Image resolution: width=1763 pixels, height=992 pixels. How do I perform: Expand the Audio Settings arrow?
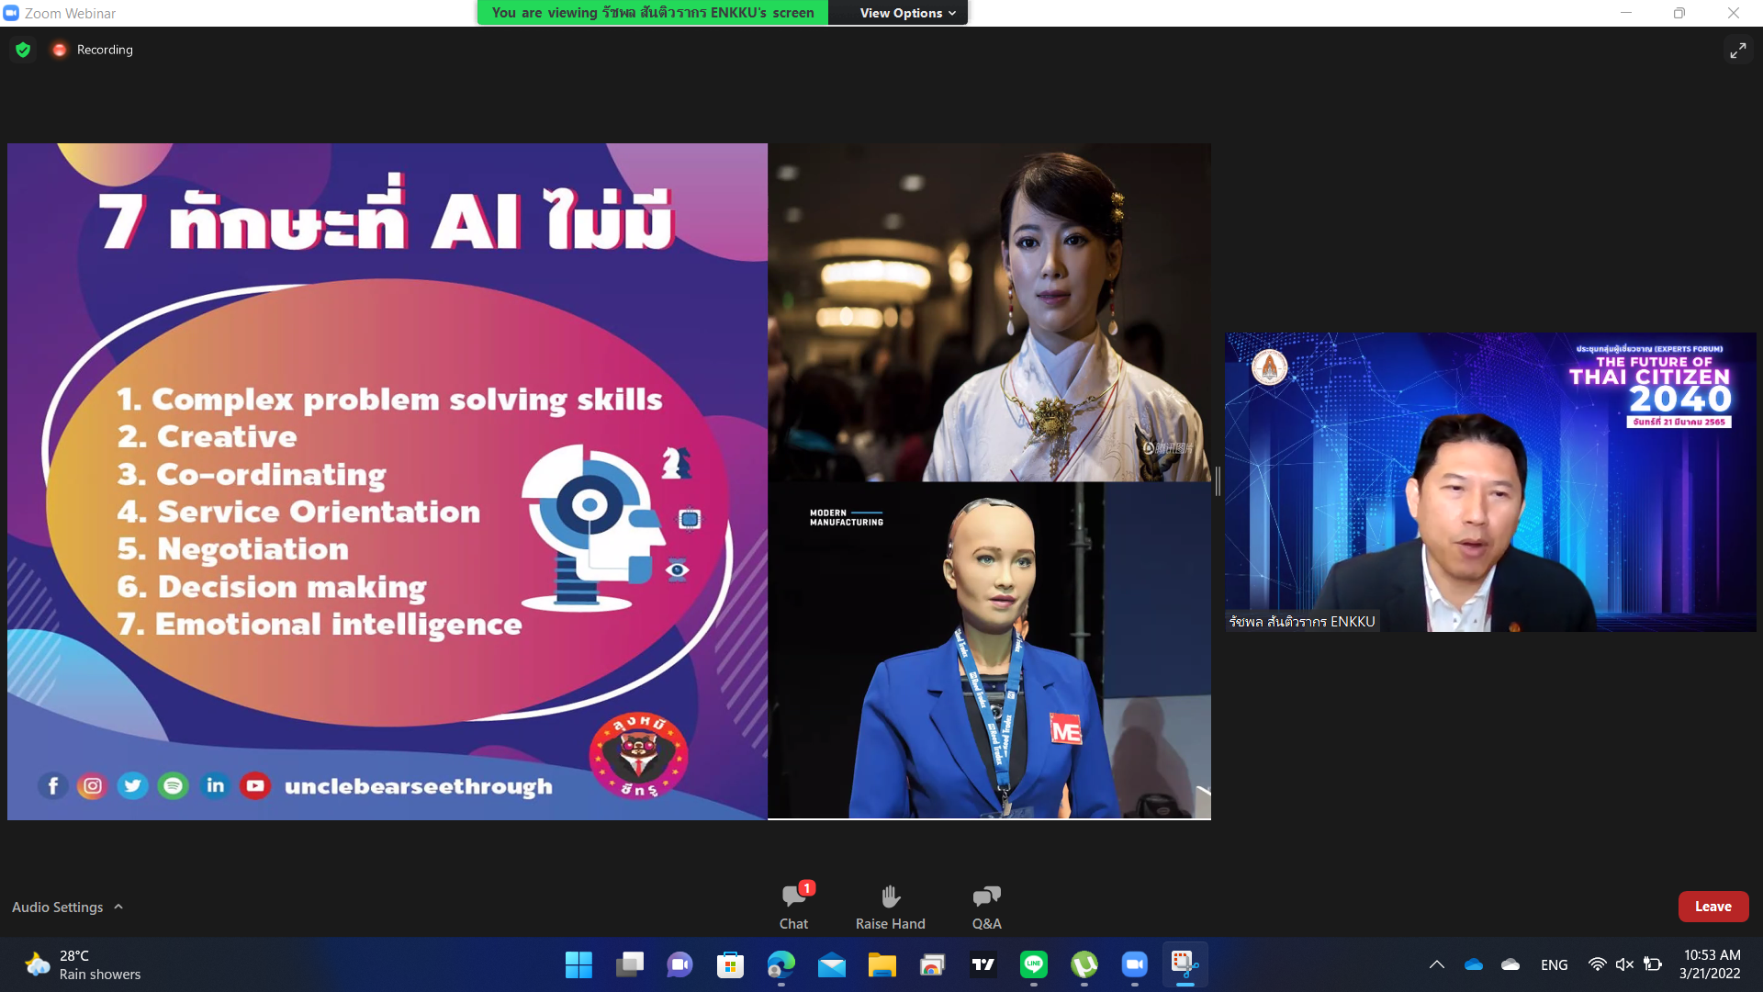pos(118,907)
